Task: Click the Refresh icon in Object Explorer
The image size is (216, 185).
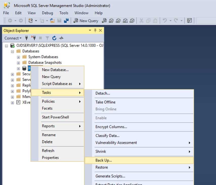Action: (x=54, y=38)
